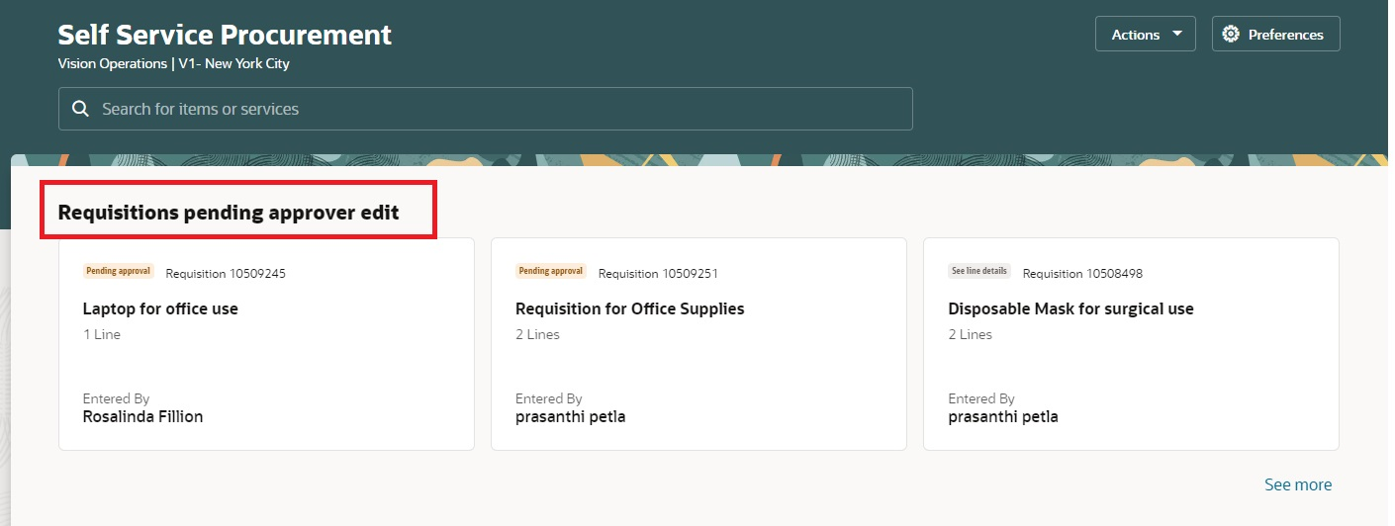Image resolution: width=1395 pixels, height=526 pixels.
Task: Select Requisition 10509245 number text
Action: (226, 273)
